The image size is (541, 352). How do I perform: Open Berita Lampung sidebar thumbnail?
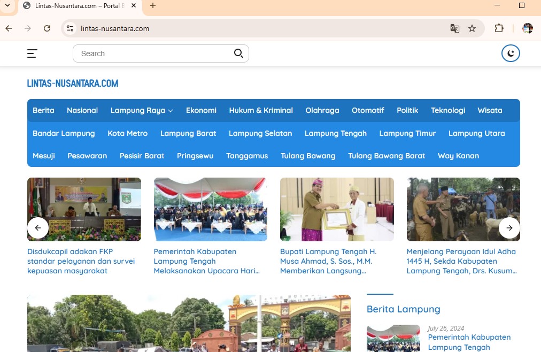(393, 338)
